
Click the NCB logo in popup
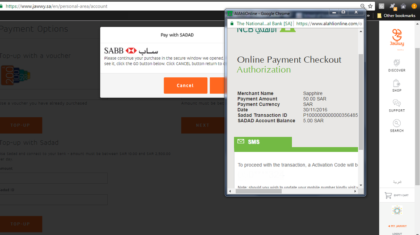266,30
